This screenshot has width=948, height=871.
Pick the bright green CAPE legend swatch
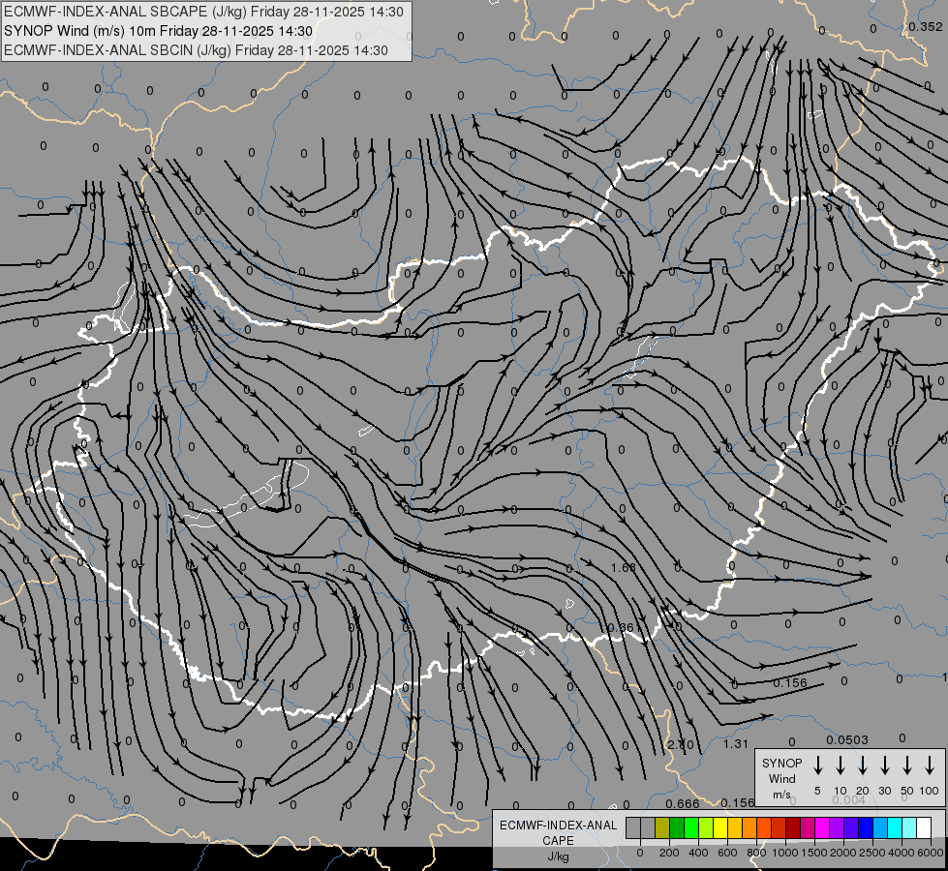pyautogui.click(x=691, y=827)
